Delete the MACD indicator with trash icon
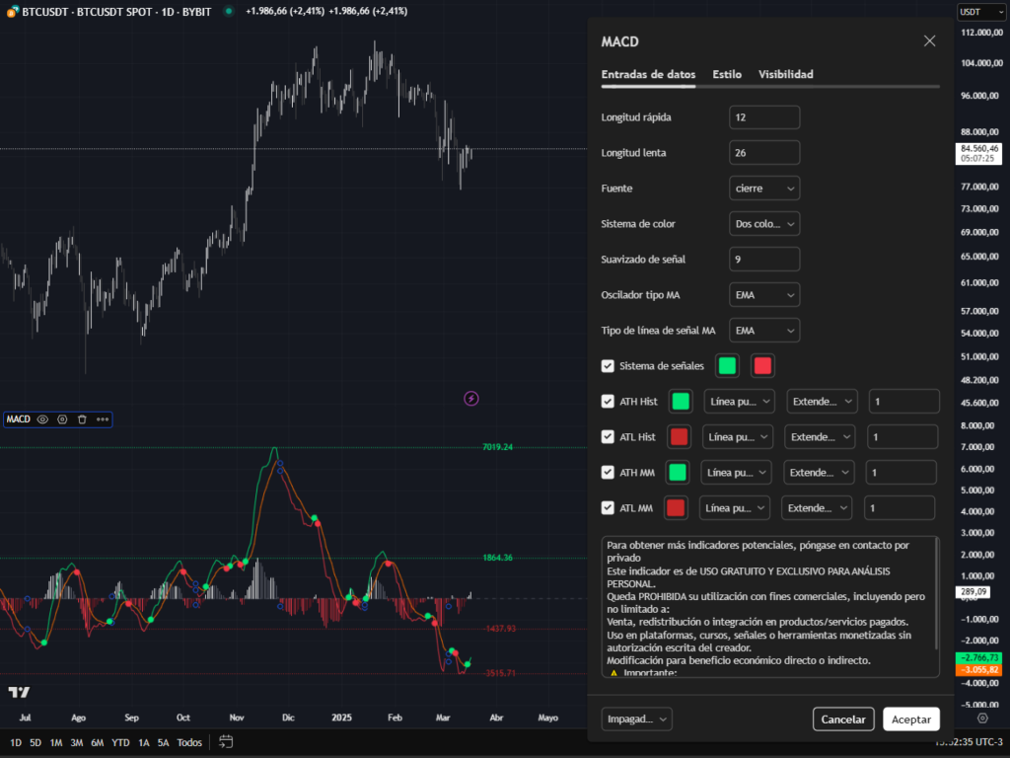This screenshot has width=1010, height=758. coord(82,419)
